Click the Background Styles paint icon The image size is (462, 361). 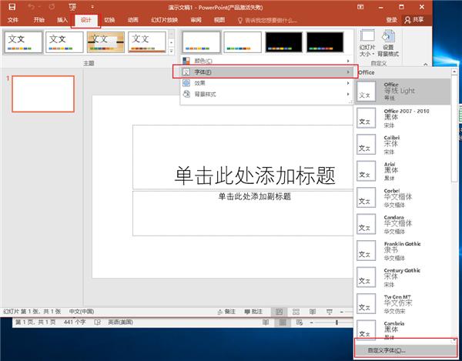tap(186, 94)
